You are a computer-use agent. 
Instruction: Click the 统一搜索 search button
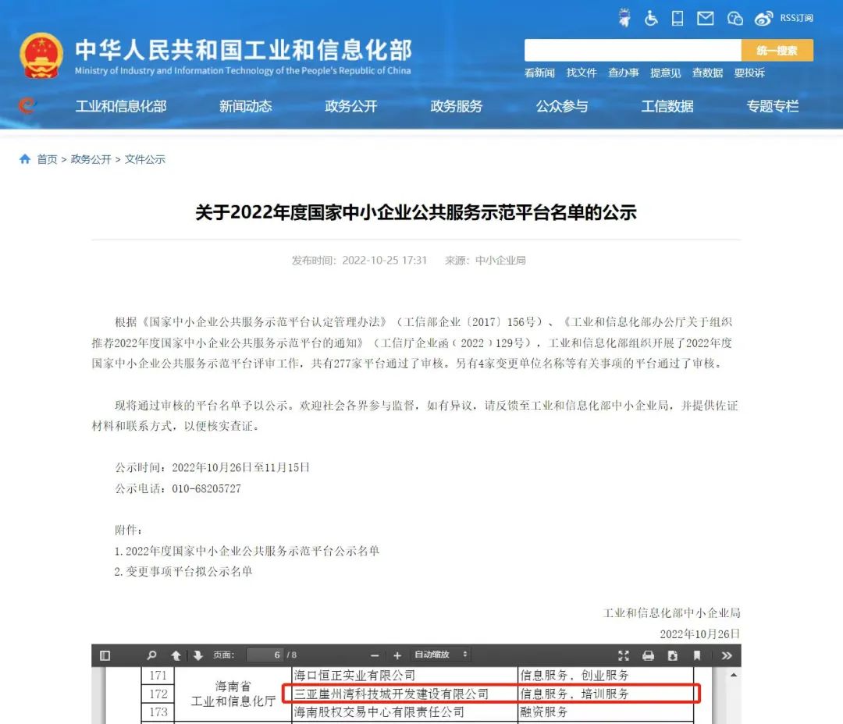(777, 50)
